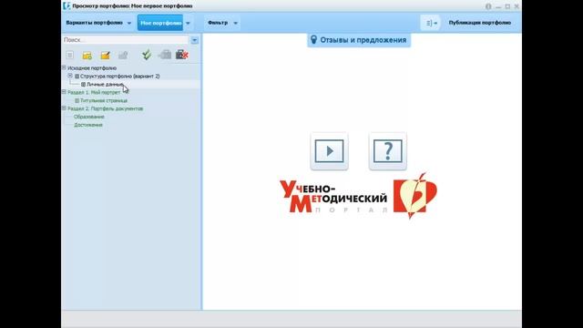Click the briefcase with red X icon
The height and width of the screenshot is (328, 583).
point(182,55)
